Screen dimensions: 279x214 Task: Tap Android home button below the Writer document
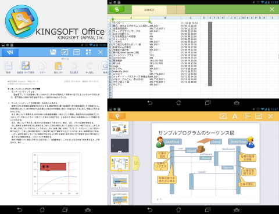pyautogui.click(x=42, y=210)
